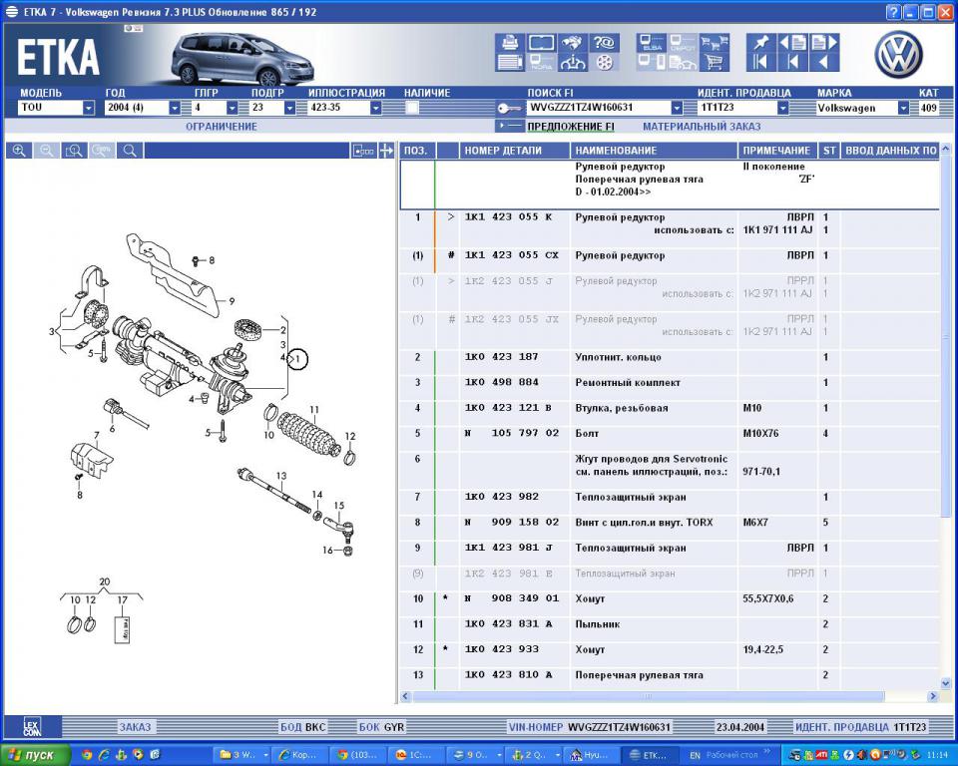Image resolution: width=958 pixels, height=766 pixels.
Task: Click the binoculars search icon
Action: tap(573, 42)
